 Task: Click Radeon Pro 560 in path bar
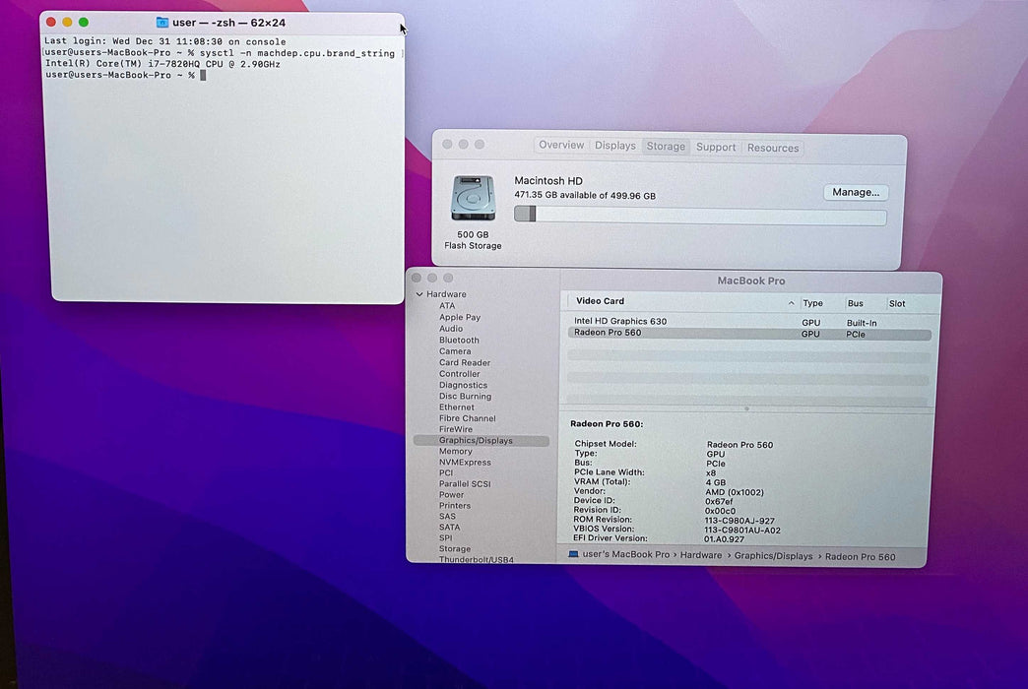click(861, 556)
